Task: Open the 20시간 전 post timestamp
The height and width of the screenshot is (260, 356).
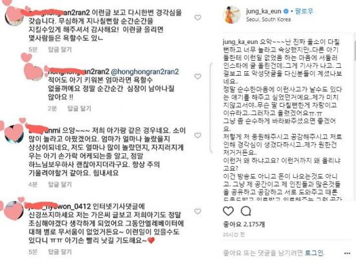Action: coord(234,235)
